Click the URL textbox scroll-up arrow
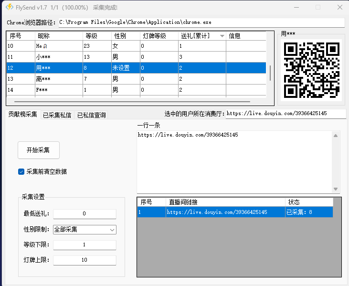349x286 pixels. coord(336,136)
